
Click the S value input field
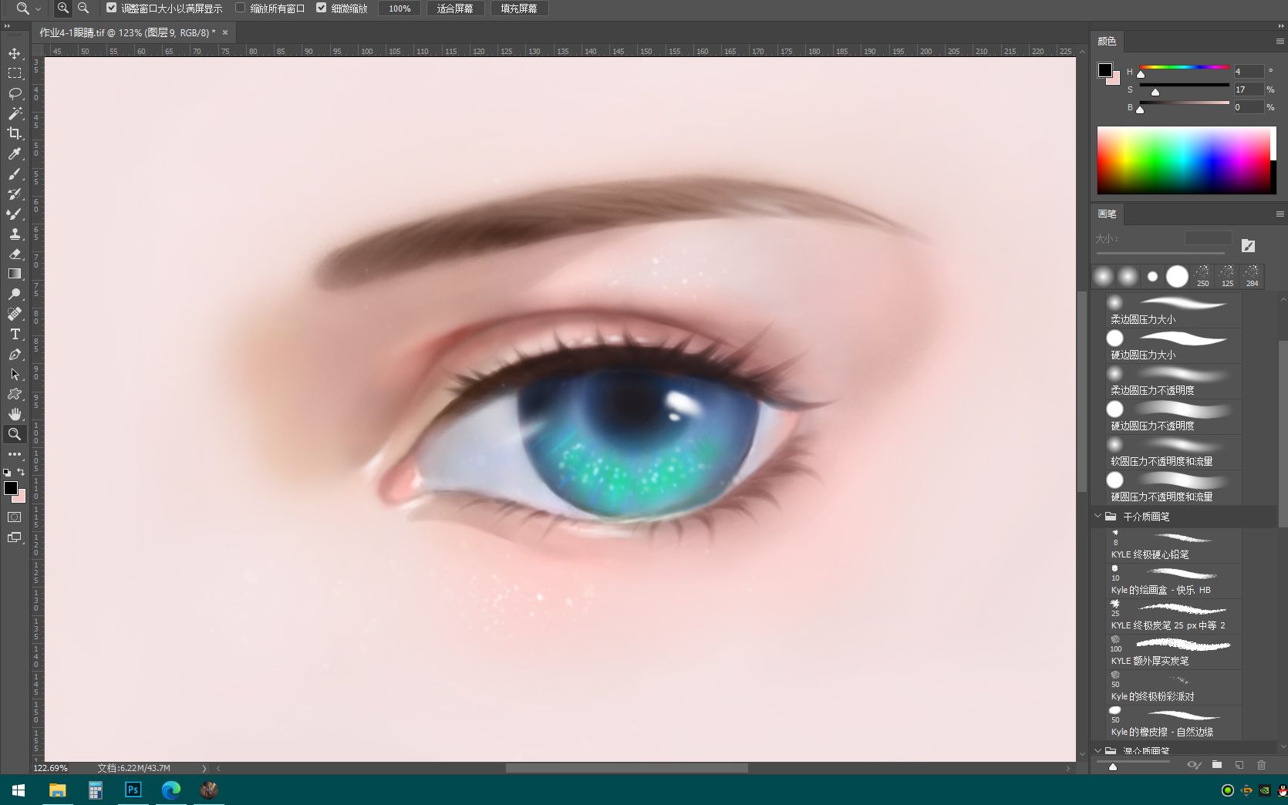coord(1248,89)
